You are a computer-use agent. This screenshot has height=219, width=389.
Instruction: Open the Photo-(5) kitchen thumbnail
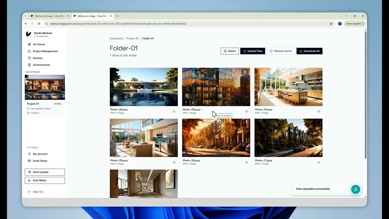[x=144, y=138]
